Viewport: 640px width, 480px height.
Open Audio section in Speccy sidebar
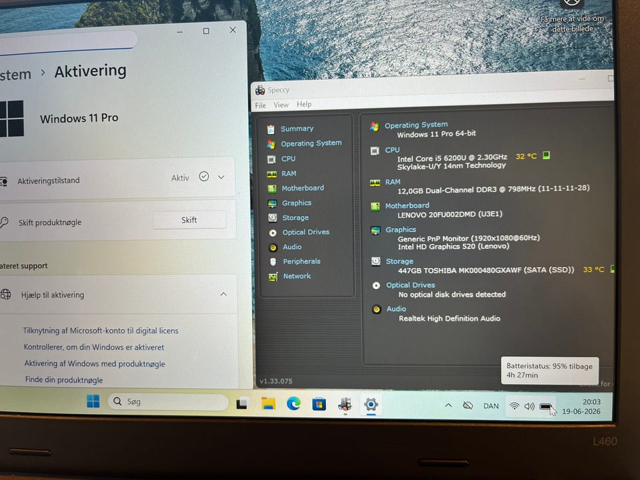(292, 247)
